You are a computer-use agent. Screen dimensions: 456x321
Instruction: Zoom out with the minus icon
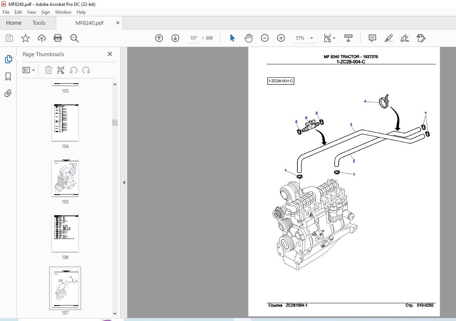pyautogui.click(x=264, y=38)
